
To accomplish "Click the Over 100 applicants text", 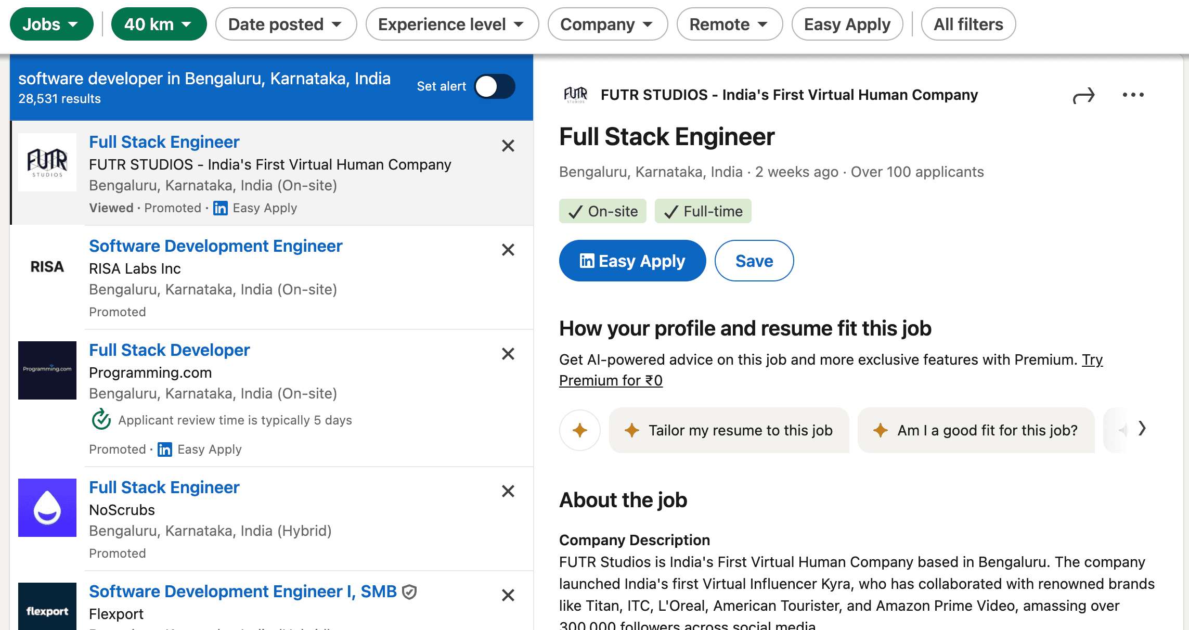I will (917, 172).
